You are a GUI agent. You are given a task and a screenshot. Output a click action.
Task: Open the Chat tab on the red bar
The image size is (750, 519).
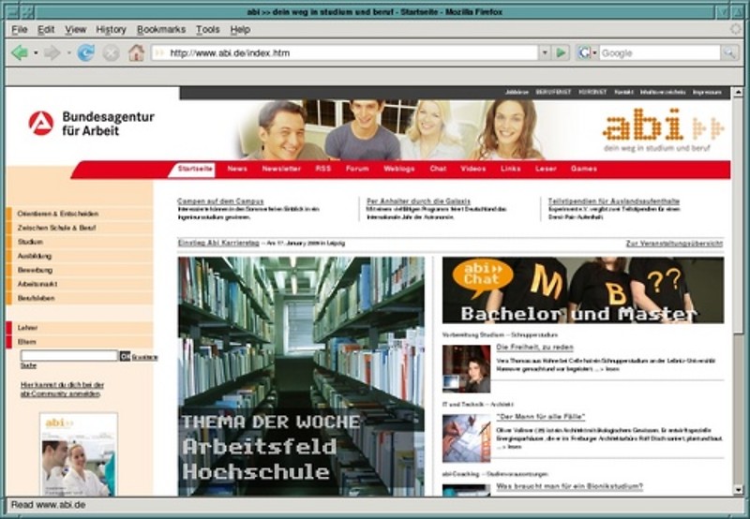pos(438,169)
